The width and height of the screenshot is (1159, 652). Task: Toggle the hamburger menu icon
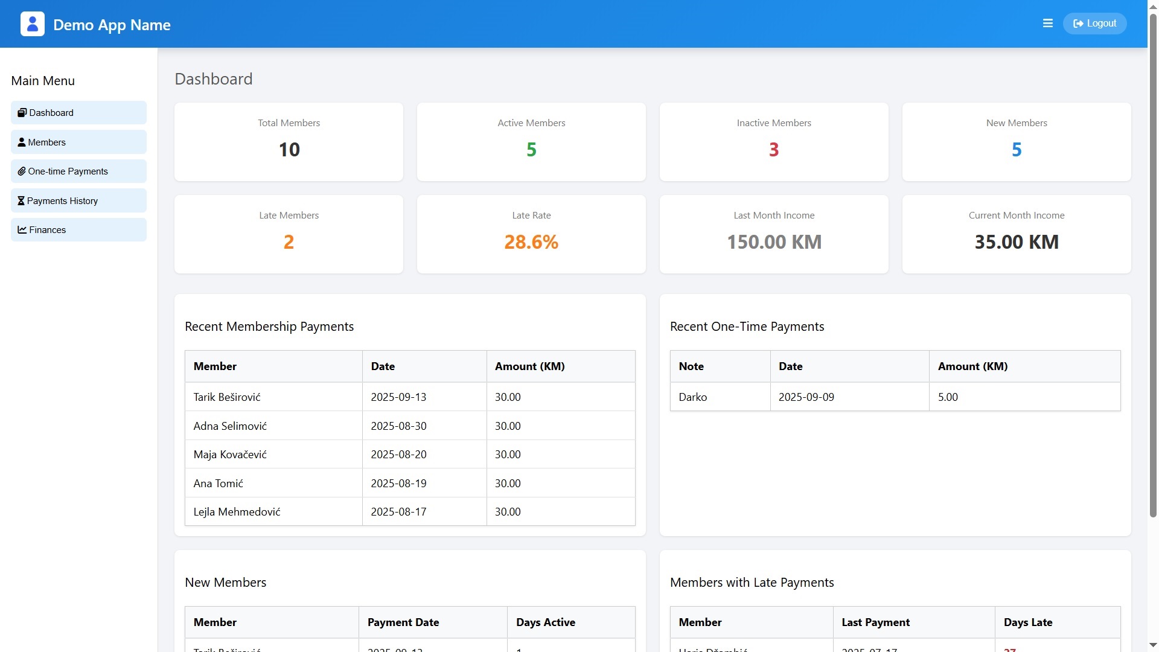[1047, 24]
